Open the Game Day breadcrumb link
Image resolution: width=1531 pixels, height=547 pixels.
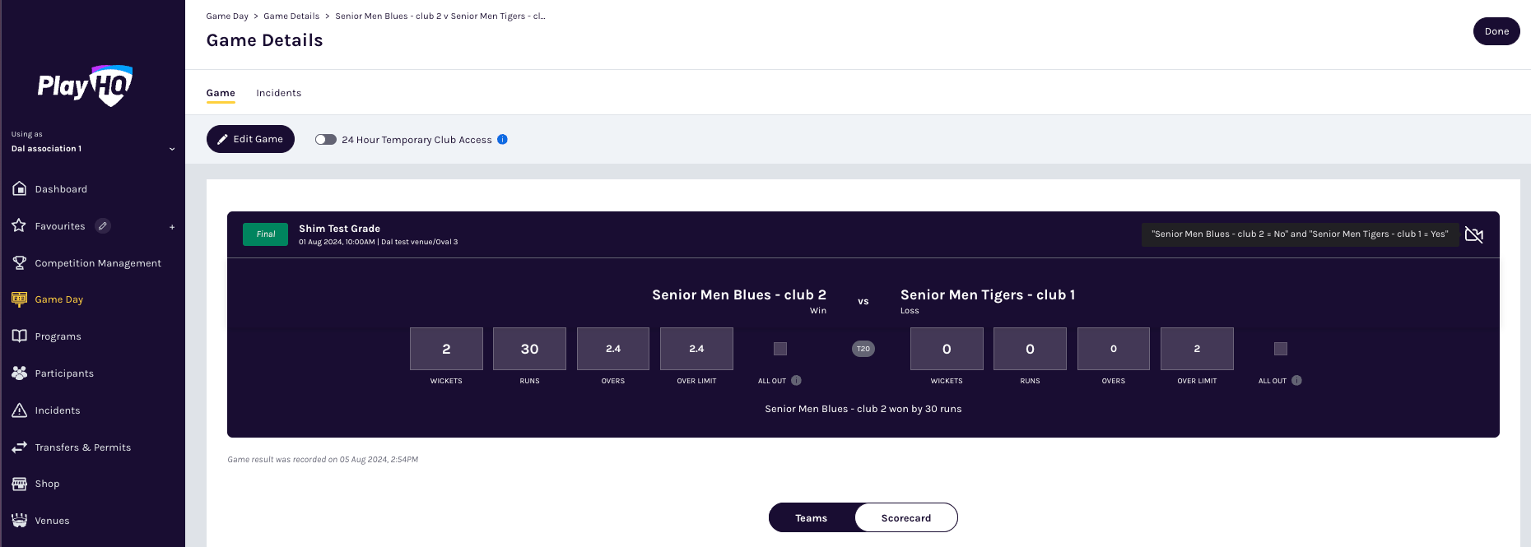point(227,16)
